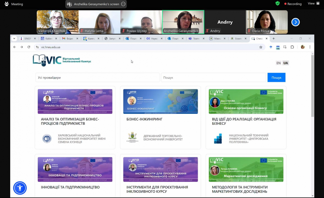Click the Kharkiv university seal logo

47,139
